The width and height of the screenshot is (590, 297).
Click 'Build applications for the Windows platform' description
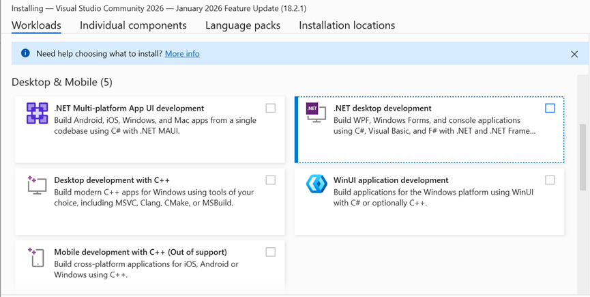click(x=433, y=198)
